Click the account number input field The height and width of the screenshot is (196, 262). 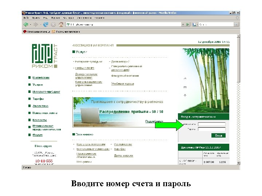tap(212, 124)
